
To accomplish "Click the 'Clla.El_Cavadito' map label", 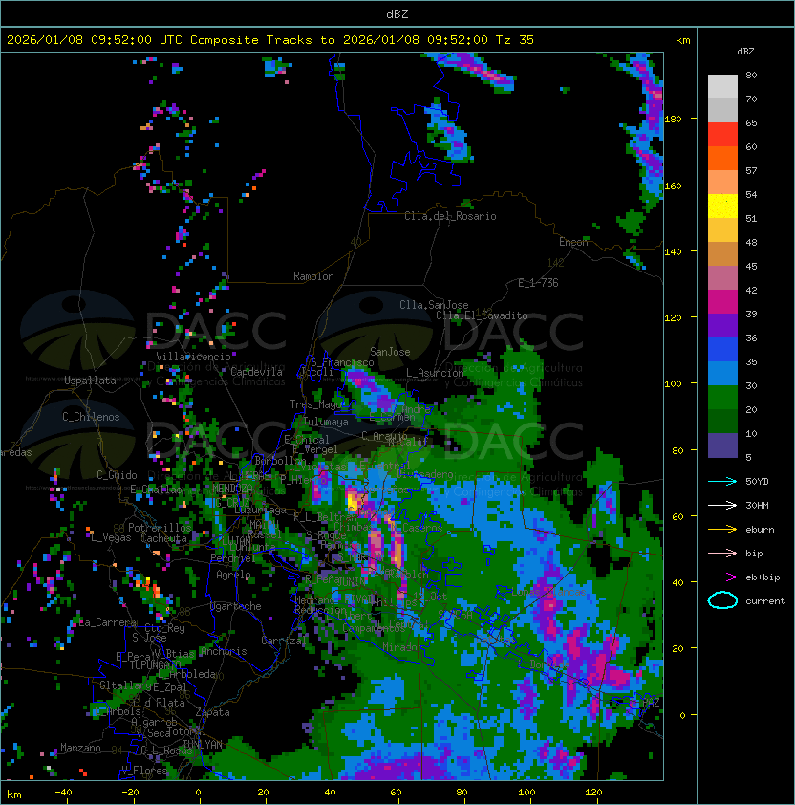I will (x=482, y=315).
